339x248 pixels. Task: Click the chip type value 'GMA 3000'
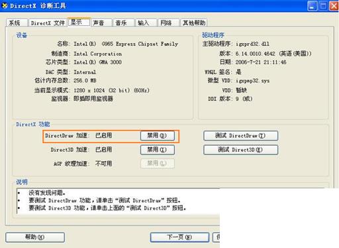(x=111, y=62)
